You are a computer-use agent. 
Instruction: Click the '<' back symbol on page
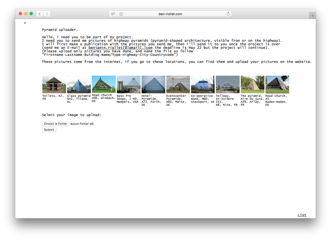pyautogui.click(x=25, y=23)
